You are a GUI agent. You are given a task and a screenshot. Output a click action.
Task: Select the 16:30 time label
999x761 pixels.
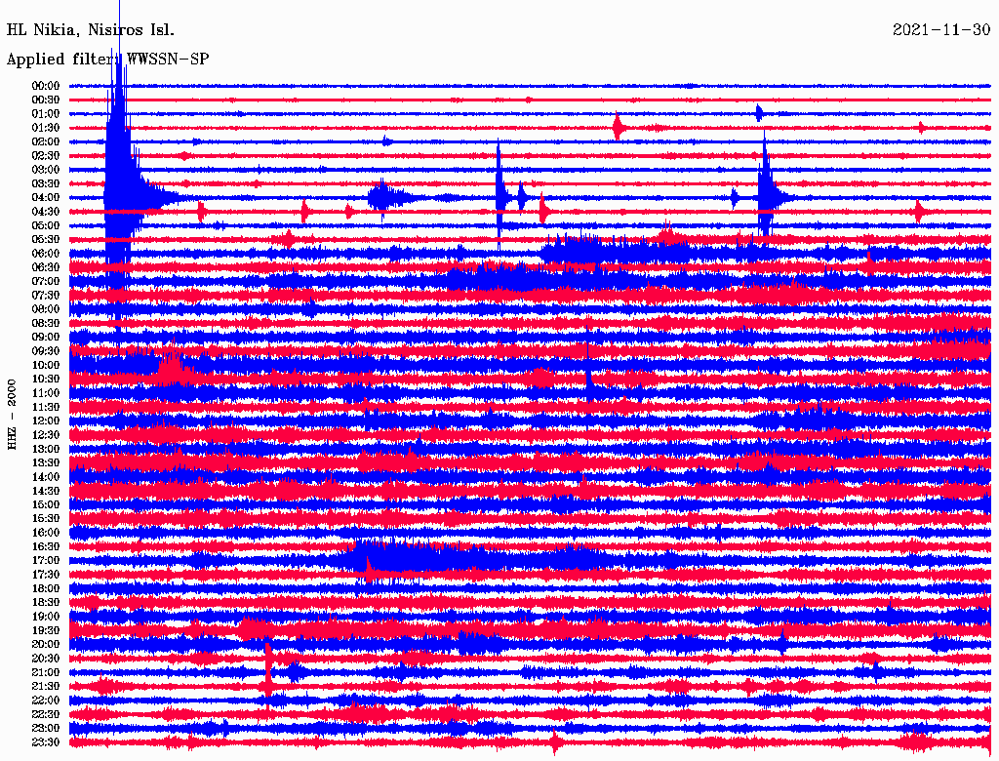pyautogui.click(x=46, y=547)
